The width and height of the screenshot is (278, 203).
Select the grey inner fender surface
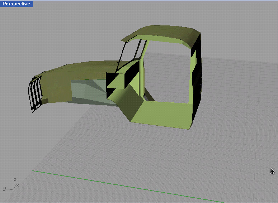pyautogui.click(x=90, y=91)
